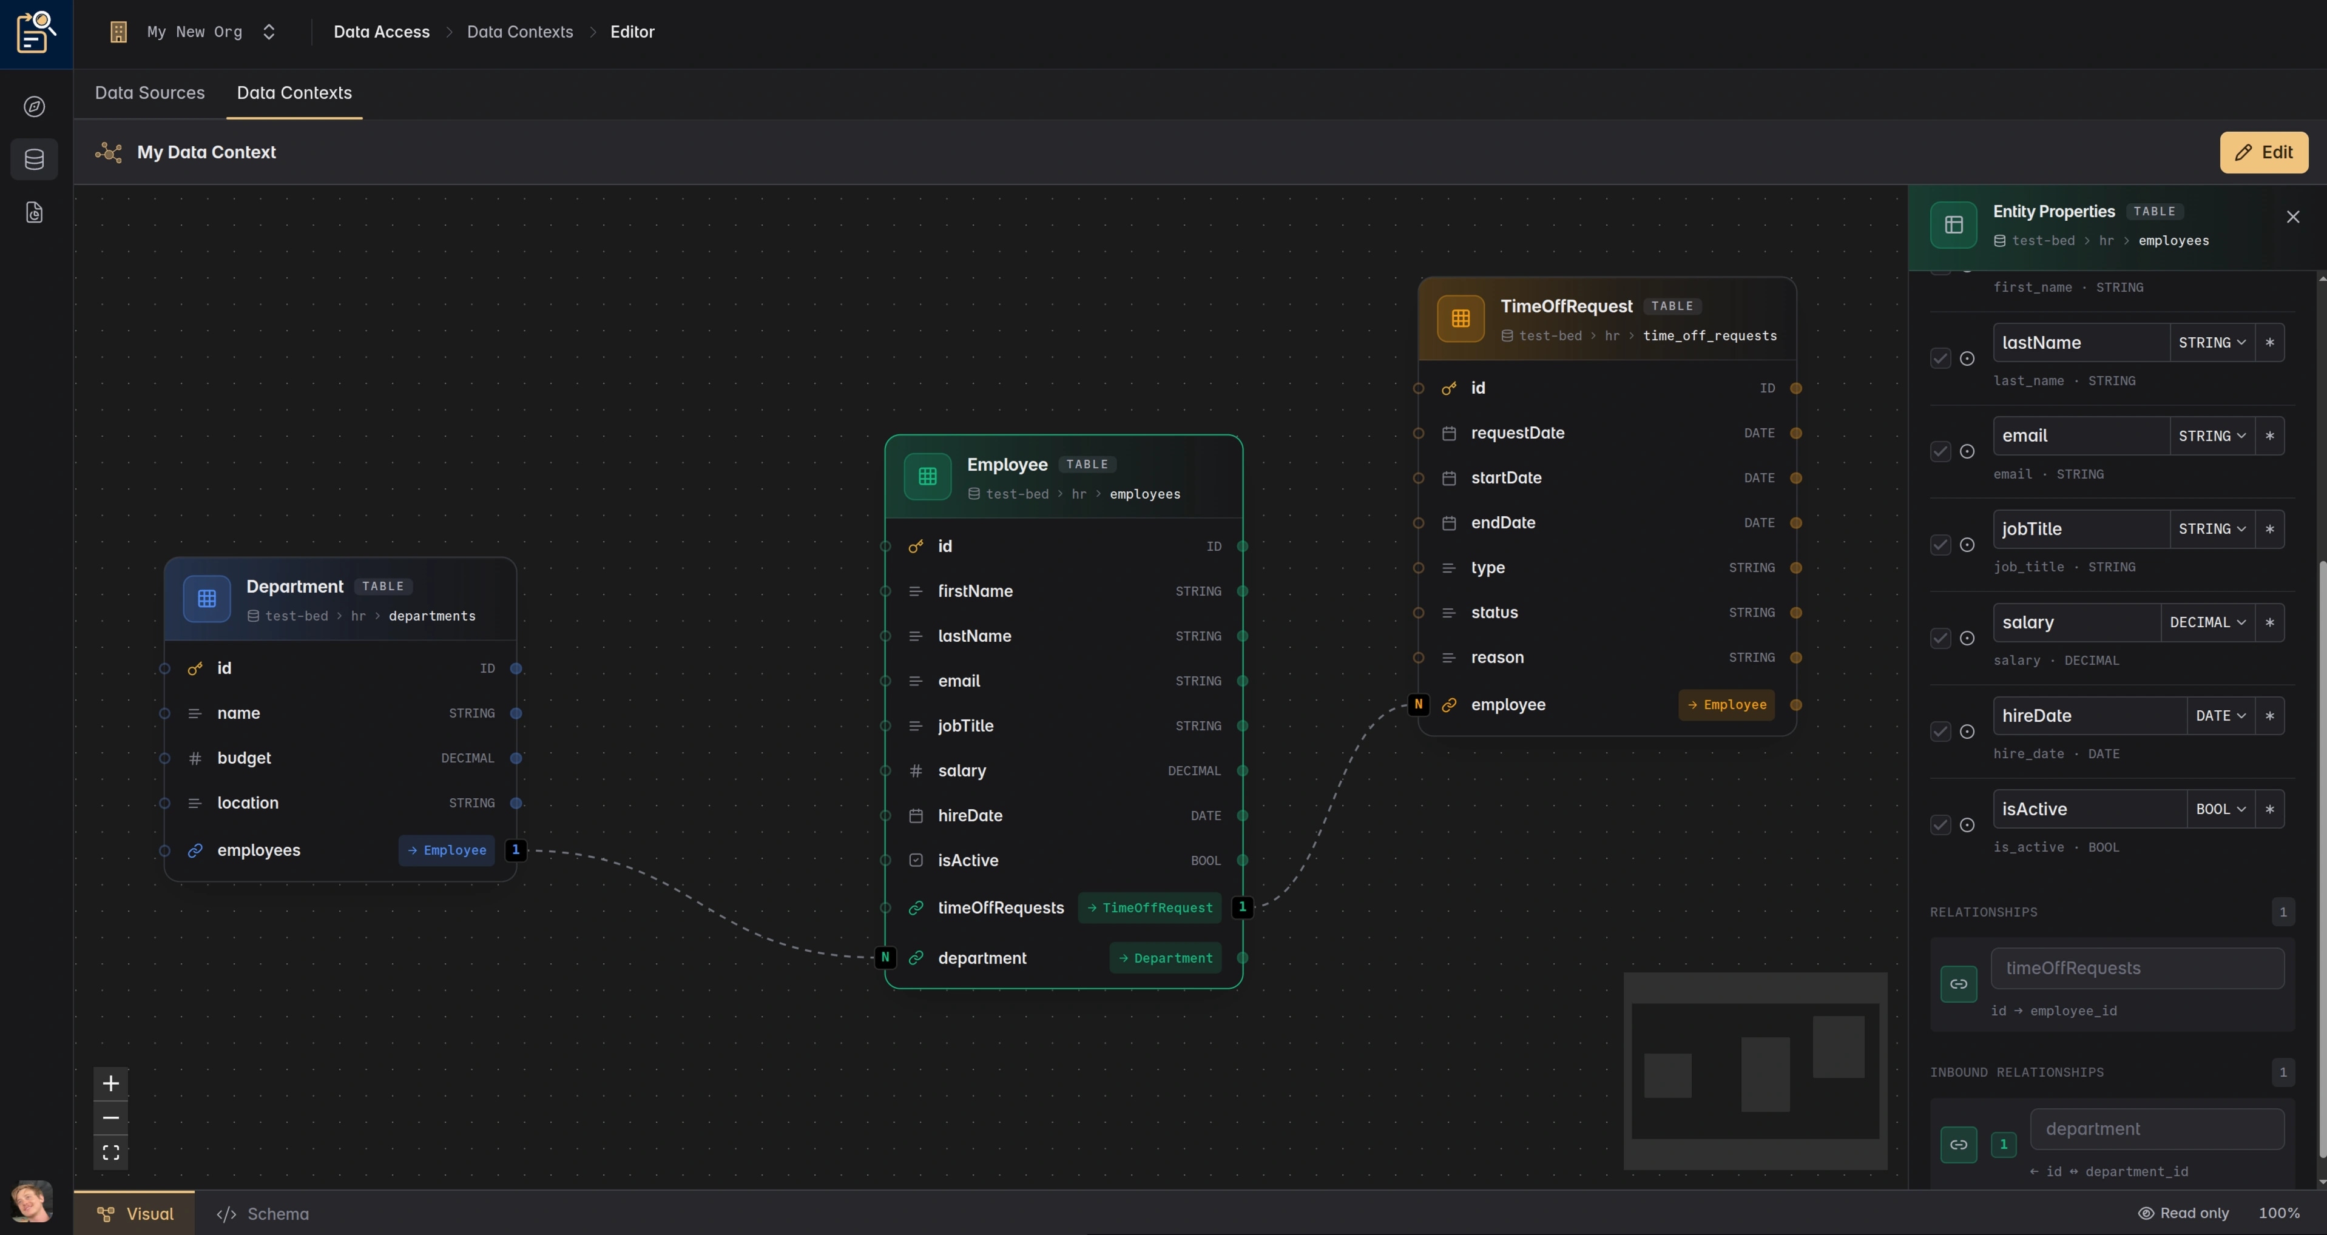
Task: Switch to the Data Sources tab
Action: tap(150, 93)
